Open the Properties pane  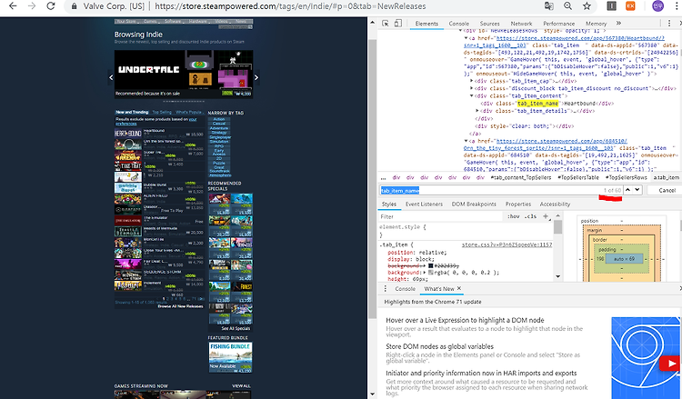click(518, 204)
